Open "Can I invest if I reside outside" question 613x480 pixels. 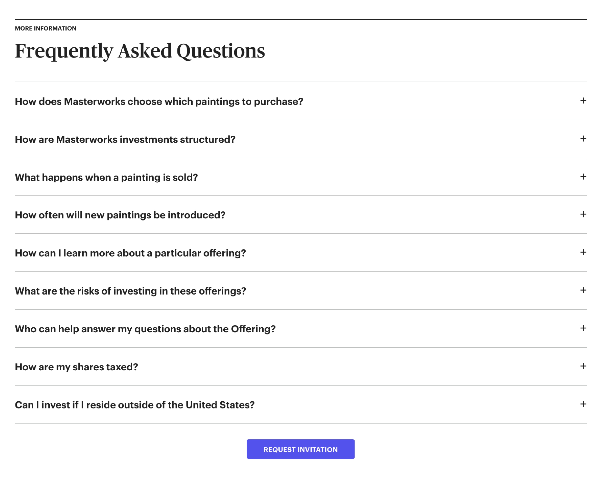(x=135, y=405)
